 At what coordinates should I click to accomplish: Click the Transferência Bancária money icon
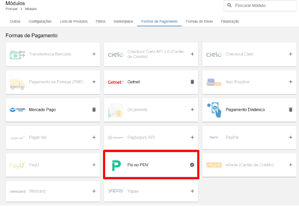pos(17,55)
